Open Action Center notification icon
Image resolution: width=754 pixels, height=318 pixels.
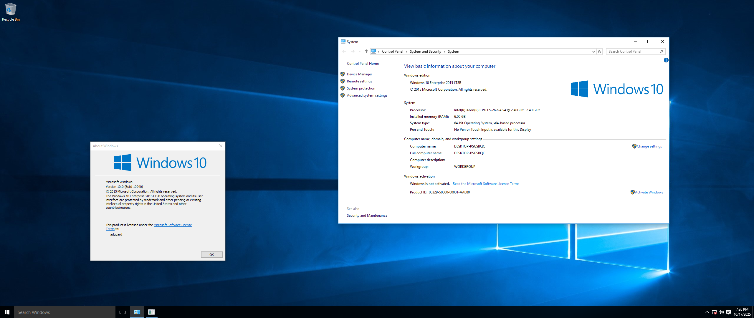(x=728, y=312)
